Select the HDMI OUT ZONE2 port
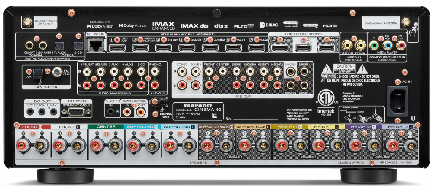 click(x=280, y=48)
